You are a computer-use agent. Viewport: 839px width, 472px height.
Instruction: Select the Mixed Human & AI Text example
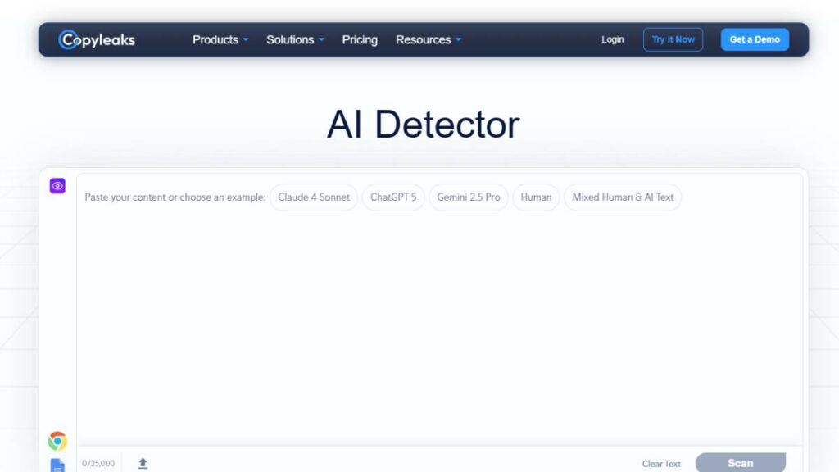click(622, 197)
